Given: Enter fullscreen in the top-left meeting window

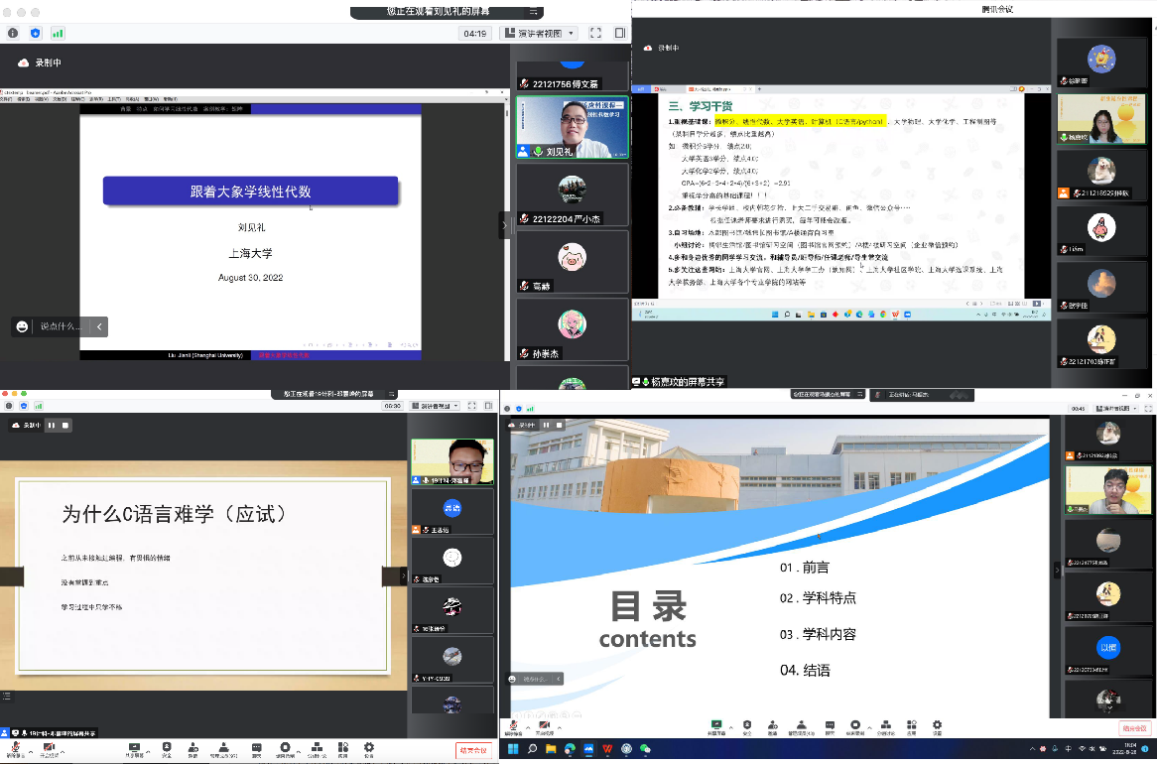Looking at the screenshot, I should click(x=595, y=33).
